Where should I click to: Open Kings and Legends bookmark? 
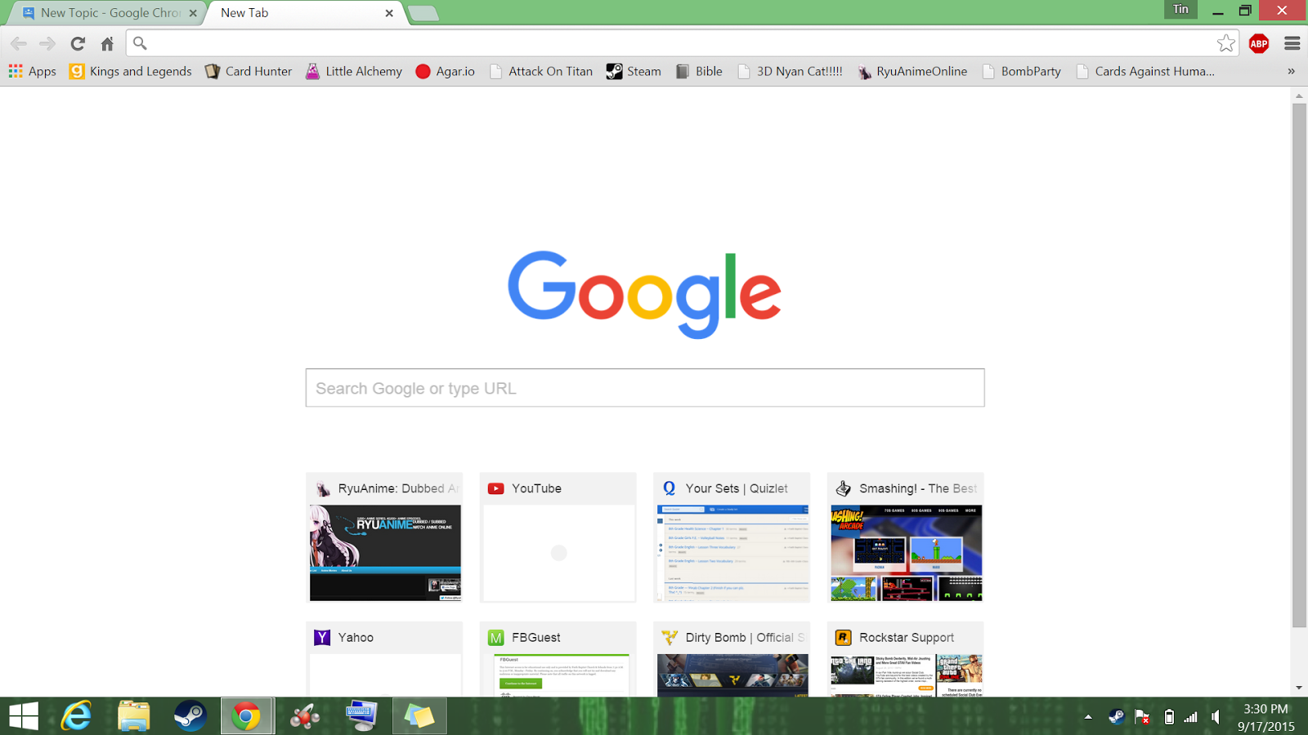(131, 71)
